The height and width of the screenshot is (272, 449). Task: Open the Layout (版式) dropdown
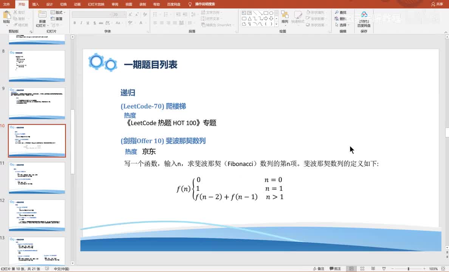(58, 12)
